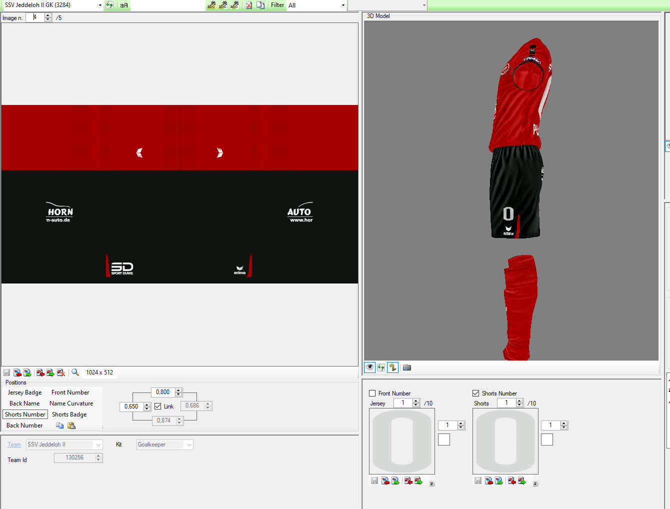The image size is (670, 509).
Task: Select Back Name in Positions list
Action: pyautogui.click(x=24, y=403)
